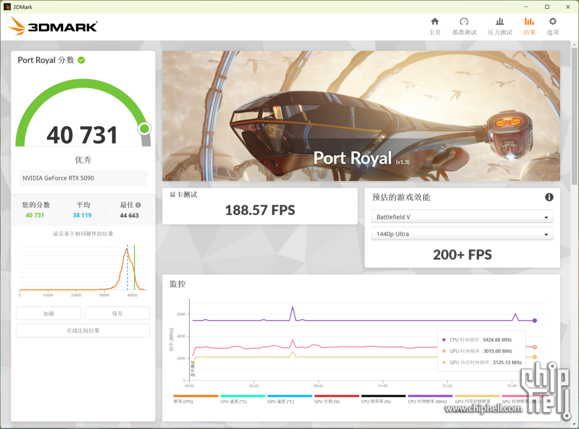Click the 加载 load button

48,313
